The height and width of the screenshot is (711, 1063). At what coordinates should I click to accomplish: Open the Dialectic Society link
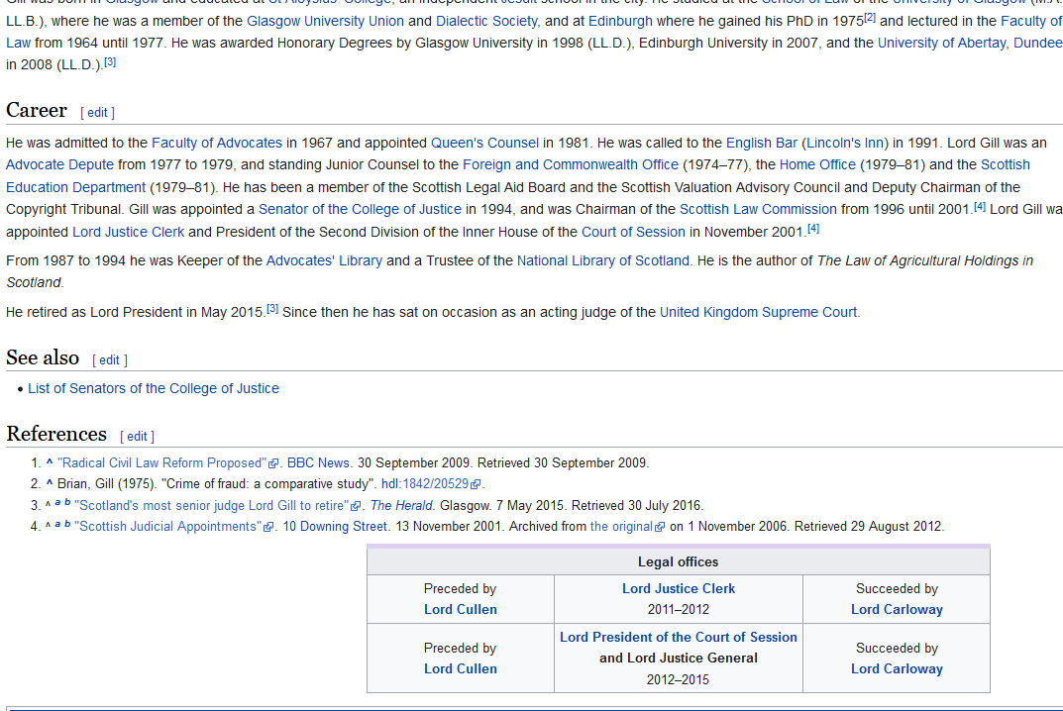point(486,21)
